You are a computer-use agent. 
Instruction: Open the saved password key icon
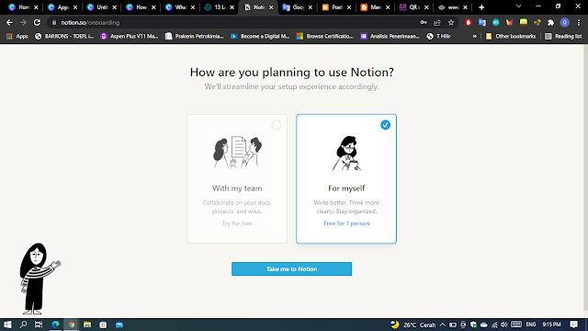424,22
